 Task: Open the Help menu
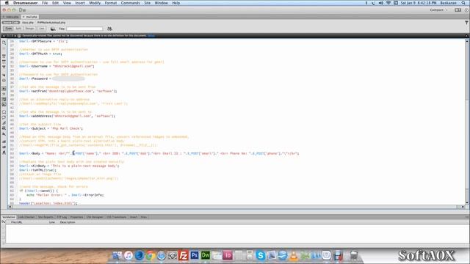pyautogui.click(x=176, y=3)
